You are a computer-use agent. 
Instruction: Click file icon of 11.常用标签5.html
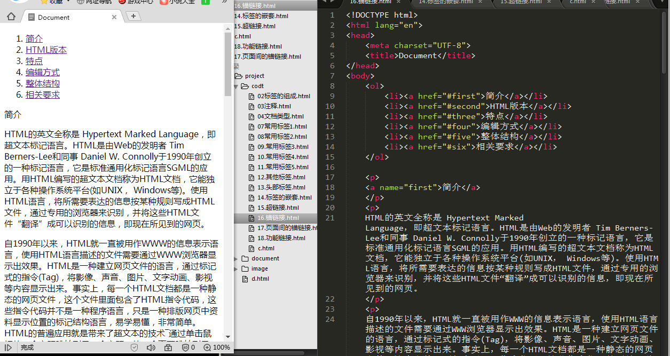coord(252,167)
